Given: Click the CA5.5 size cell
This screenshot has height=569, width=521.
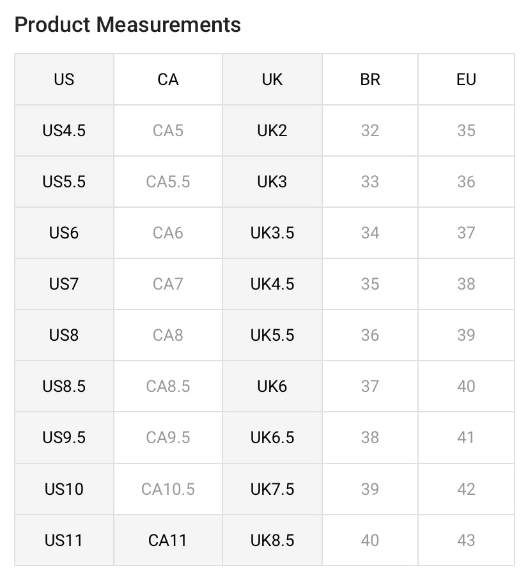Looking at the screenshot, I should click(x=167, y=182).
